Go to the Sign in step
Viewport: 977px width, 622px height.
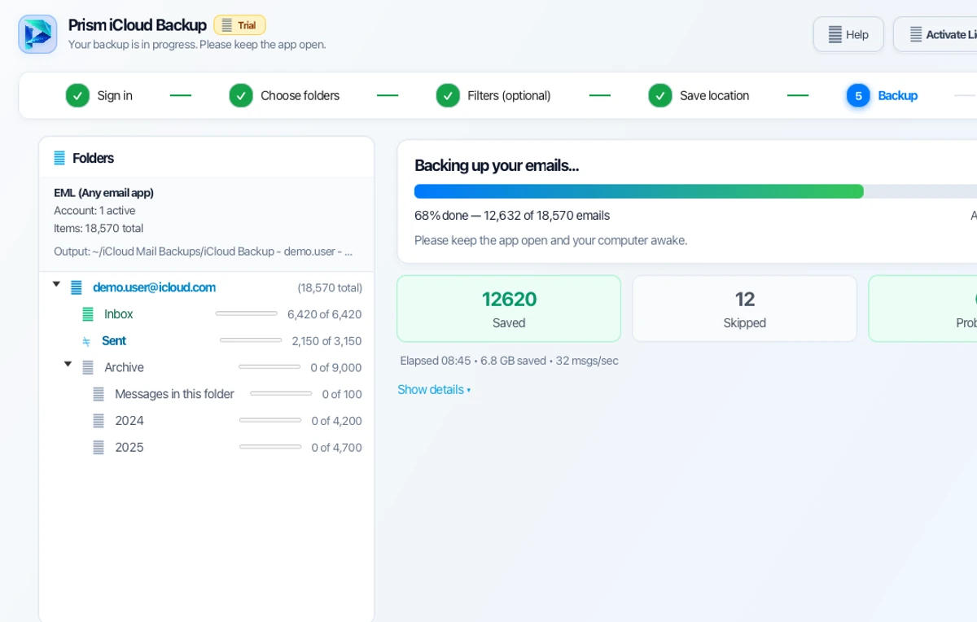point(115,95)
